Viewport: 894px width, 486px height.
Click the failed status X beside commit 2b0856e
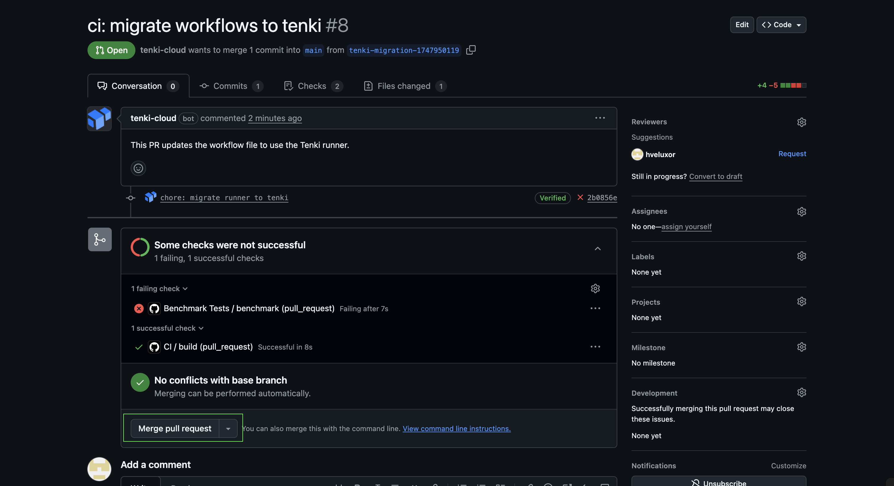coord(580,197)
